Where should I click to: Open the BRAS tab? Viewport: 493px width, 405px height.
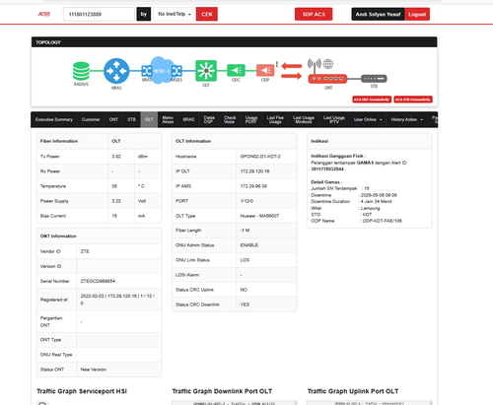point(188,119)
